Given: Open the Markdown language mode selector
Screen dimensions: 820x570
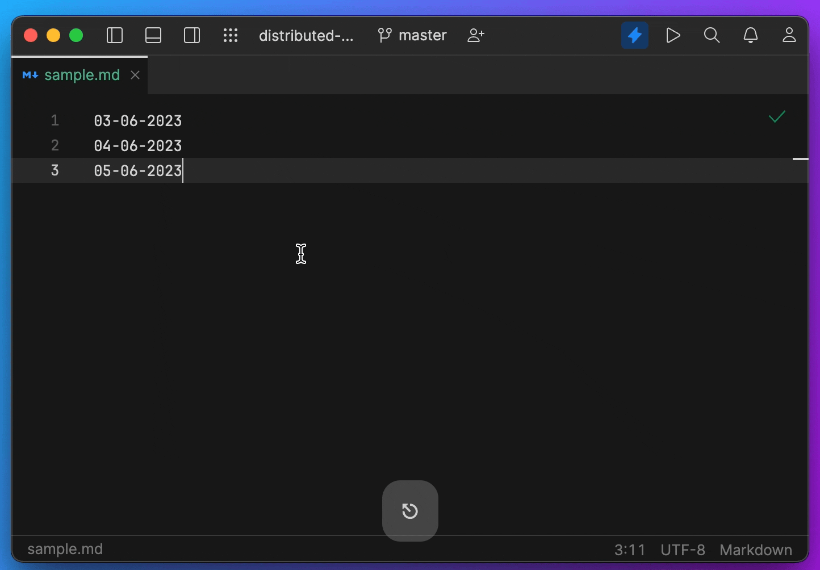Looking at the screenshot, I should tap(755, 549).
